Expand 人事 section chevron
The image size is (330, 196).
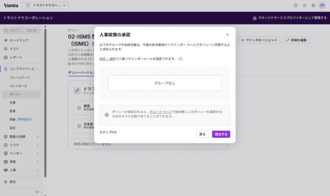click(x=38, y=170)
